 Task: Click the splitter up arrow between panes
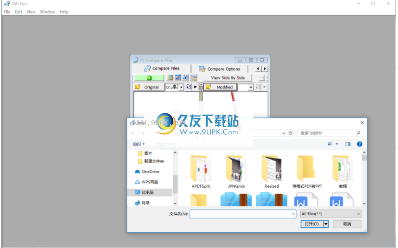[201, 85]
